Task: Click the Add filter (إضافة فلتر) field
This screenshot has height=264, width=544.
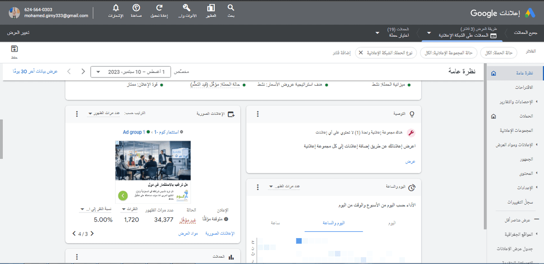Action: pos(342,53)
